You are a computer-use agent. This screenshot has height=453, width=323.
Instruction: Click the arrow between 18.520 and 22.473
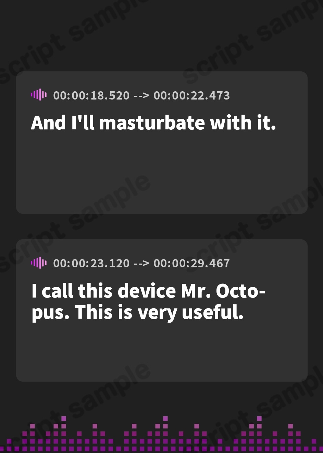(141, 95)
